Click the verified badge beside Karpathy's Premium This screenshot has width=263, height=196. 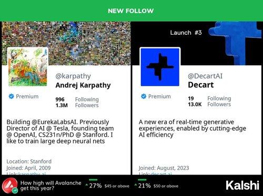click(12, 96)
